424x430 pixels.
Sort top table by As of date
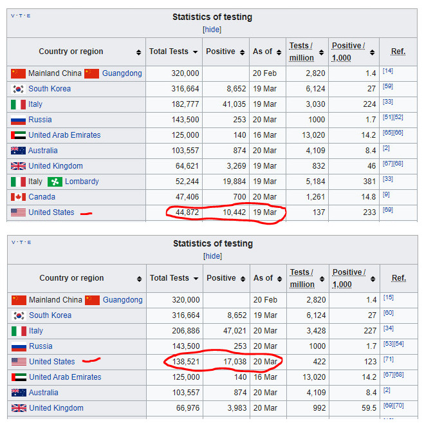point(279,52)
